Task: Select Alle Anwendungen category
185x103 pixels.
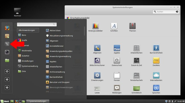Action: tap(28, 30)
